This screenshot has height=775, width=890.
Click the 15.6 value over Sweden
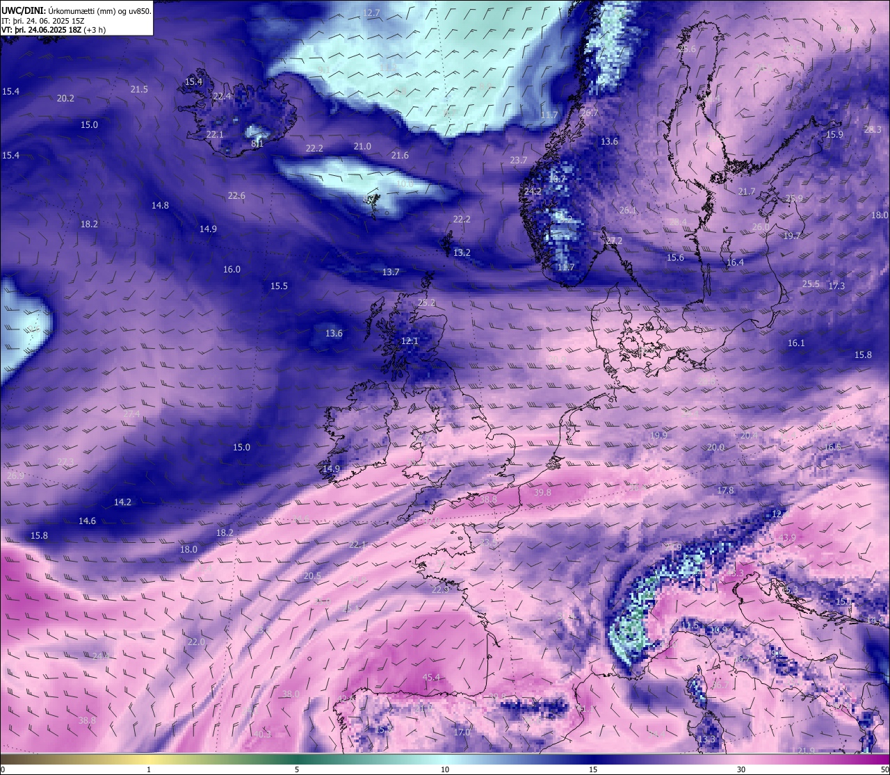tap(675, 258)
